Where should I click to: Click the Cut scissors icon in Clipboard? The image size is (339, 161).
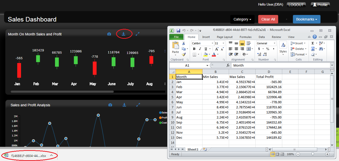184,44
